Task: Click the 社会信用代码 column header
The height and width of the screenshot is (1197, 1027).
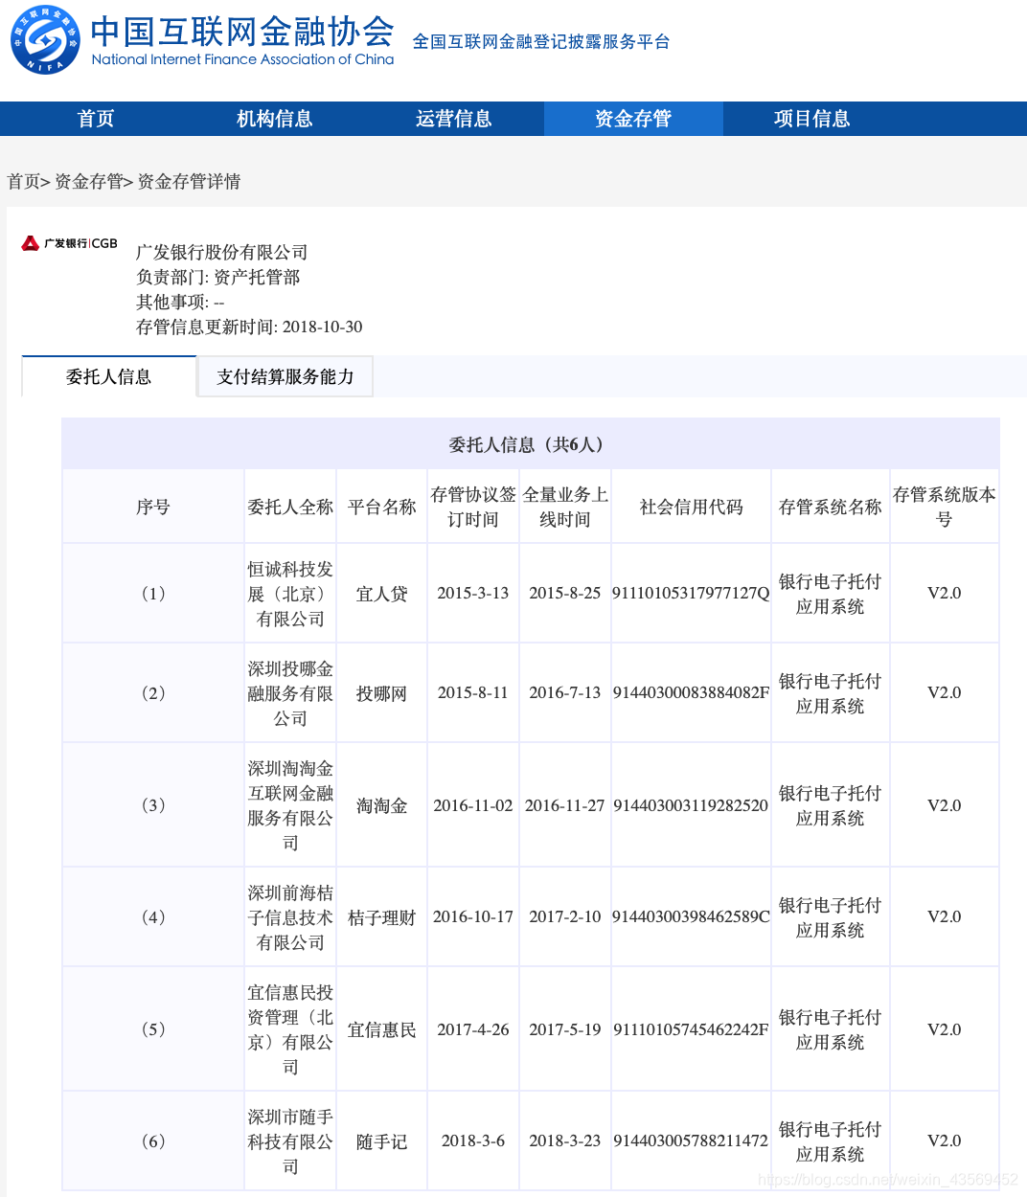Action: [692, 507]
